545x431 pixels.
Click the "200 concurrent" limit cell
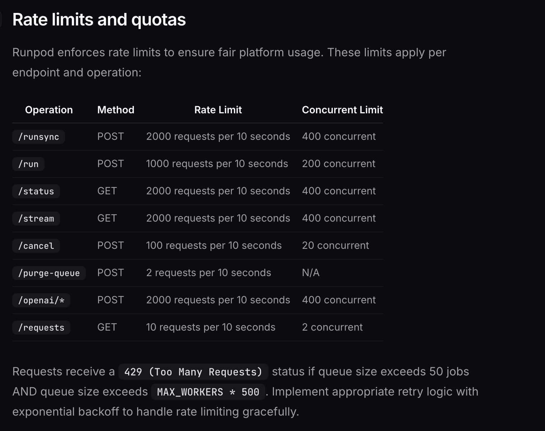point(339,164)
